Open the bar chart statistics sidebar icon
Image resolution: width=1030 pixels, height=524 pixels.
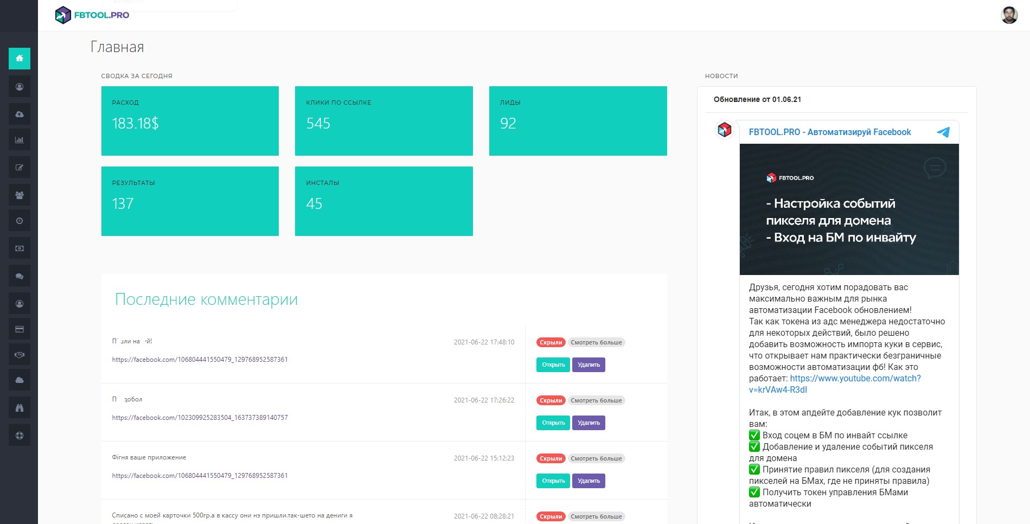tap(20, 140)
